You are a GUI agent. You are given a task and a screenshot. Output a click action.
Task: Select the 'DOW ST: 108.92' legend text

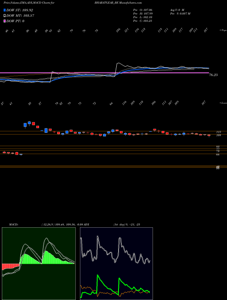coord(20,10)
